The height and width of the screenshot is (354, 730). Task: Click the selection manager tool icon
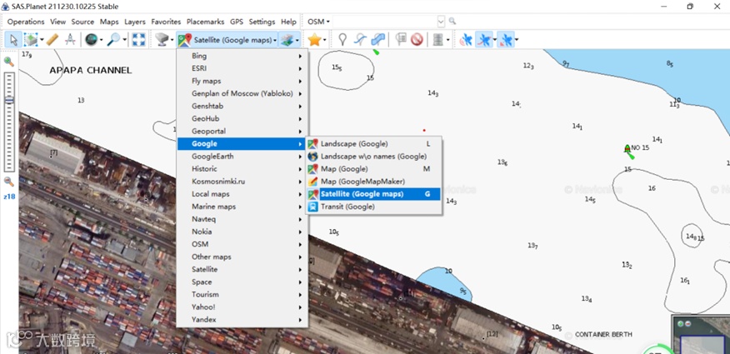pyautogui.click(x=31, y=40)
